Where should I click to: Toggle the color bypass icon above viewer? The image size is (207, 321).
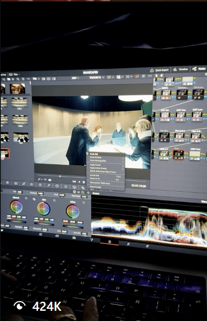click(x=137, y=76)
